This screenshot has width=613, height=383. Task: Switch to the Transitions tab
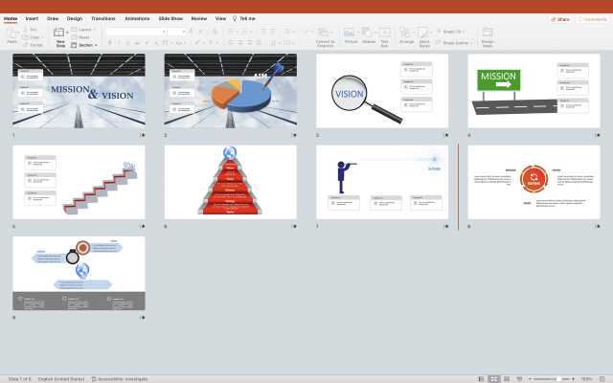[102, 18]
